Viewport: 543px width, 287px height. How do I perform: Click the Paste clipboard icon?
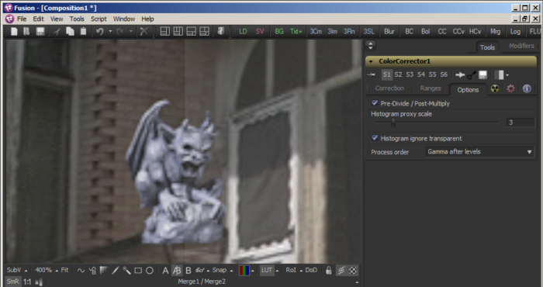[84, 32]
